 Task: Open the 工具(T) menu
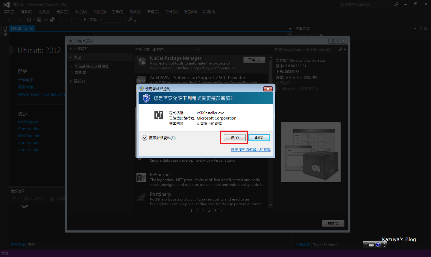point(118,12)
